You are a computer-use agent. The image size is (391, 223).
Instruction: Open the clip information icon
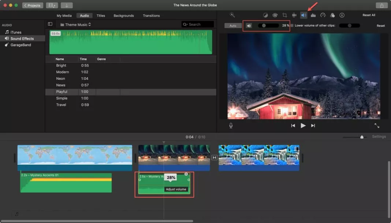click(x=342, y=15)
